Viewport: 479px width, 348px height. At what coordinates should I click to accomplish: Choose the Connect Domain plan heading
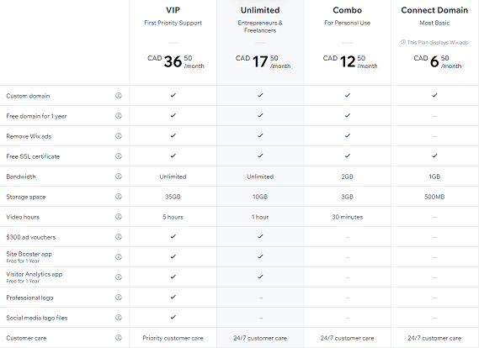click(434, 10)
